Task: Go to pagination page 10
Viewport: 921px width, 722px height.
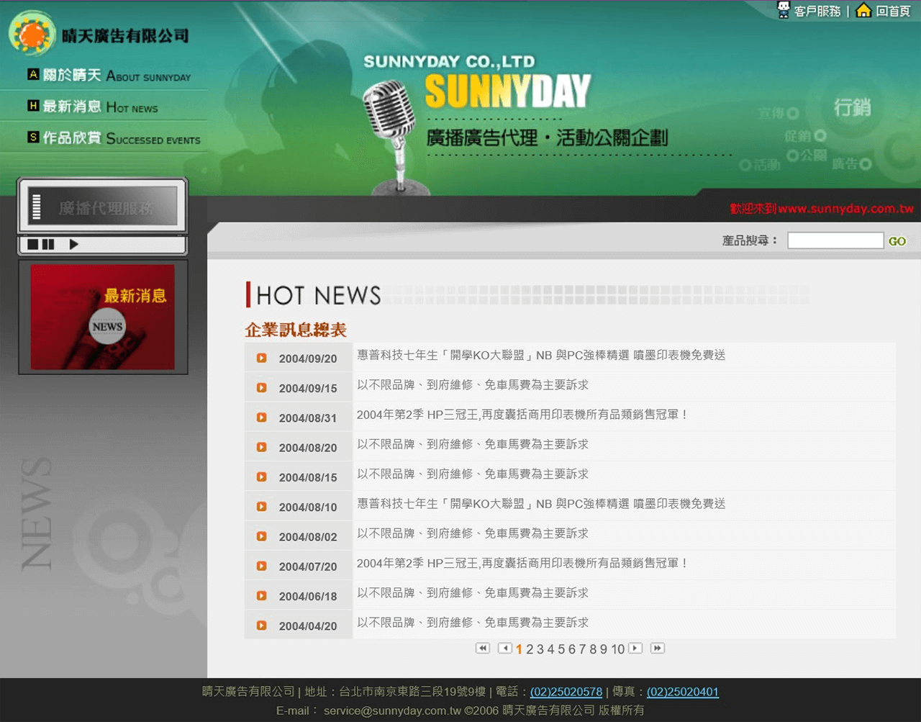Action: [618, 649]
